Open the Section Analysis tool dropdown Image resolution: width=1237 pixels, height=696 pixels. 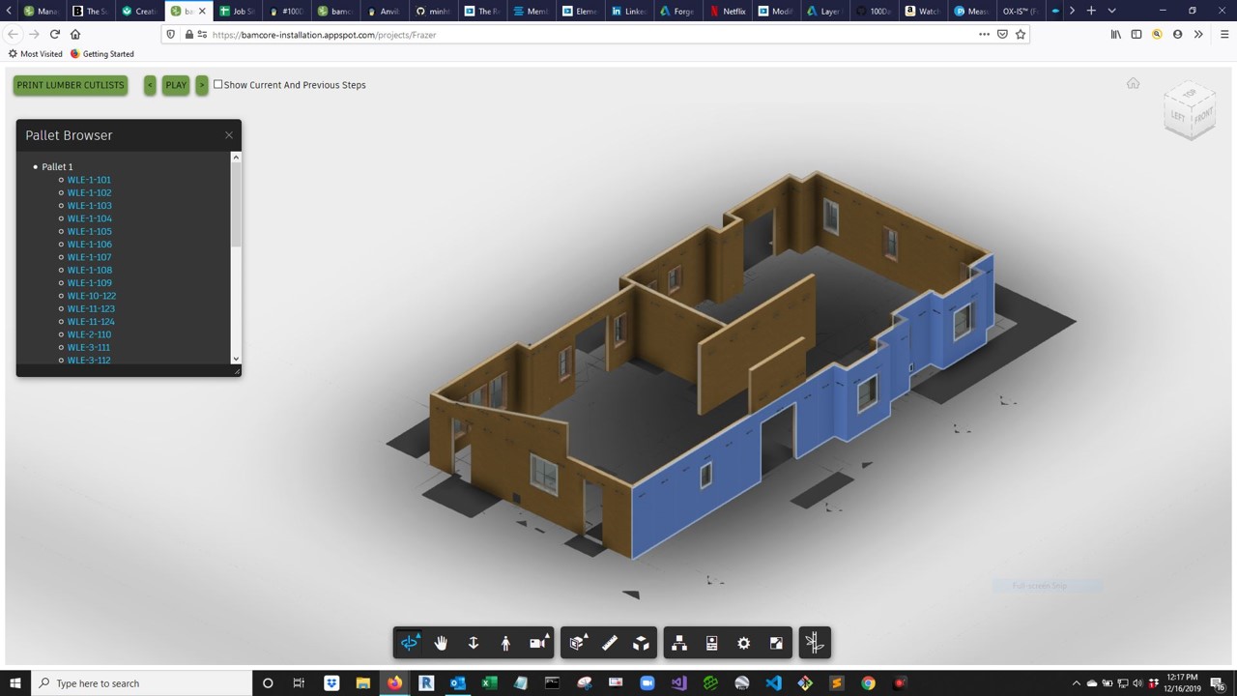[x=578, y=643]
